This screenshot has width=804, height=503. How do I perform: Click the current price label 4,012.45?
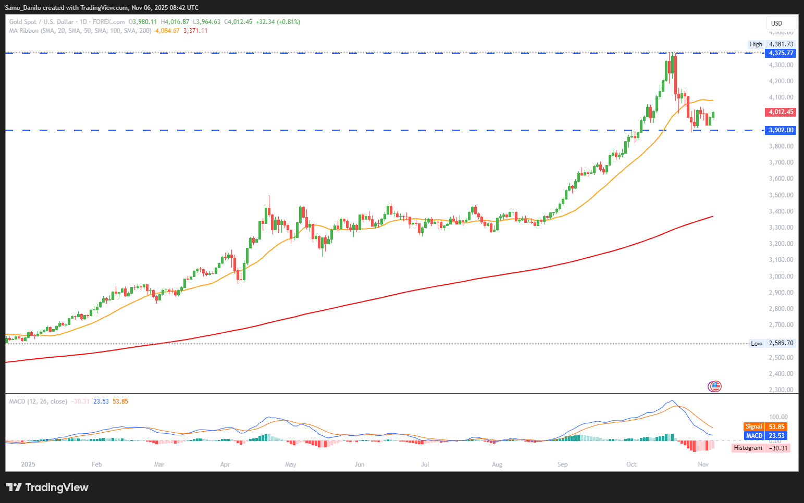[781, 112]
